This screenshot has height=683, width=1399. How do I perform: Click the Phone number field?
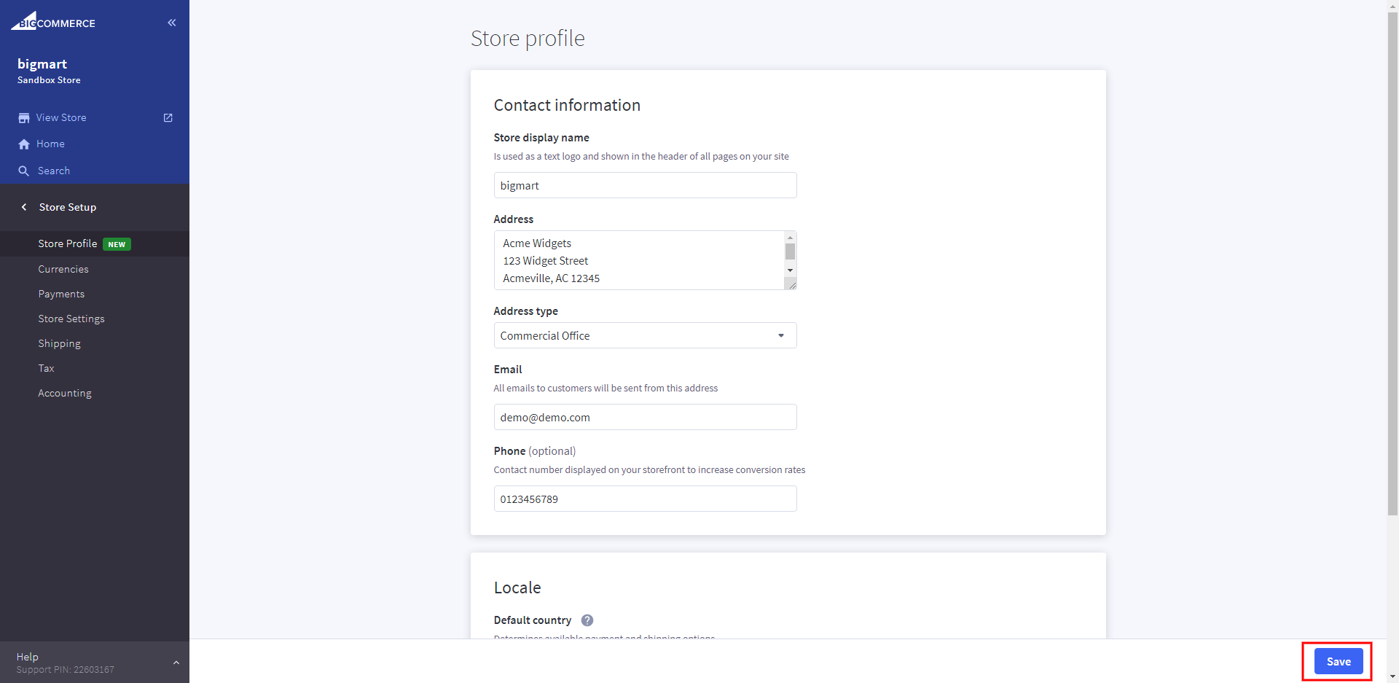pos(645,499)
